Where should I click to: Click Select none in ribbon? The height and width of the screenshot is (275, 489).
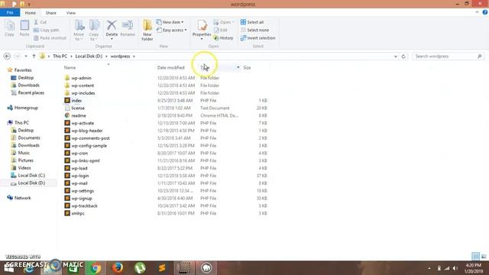(254, 31)
